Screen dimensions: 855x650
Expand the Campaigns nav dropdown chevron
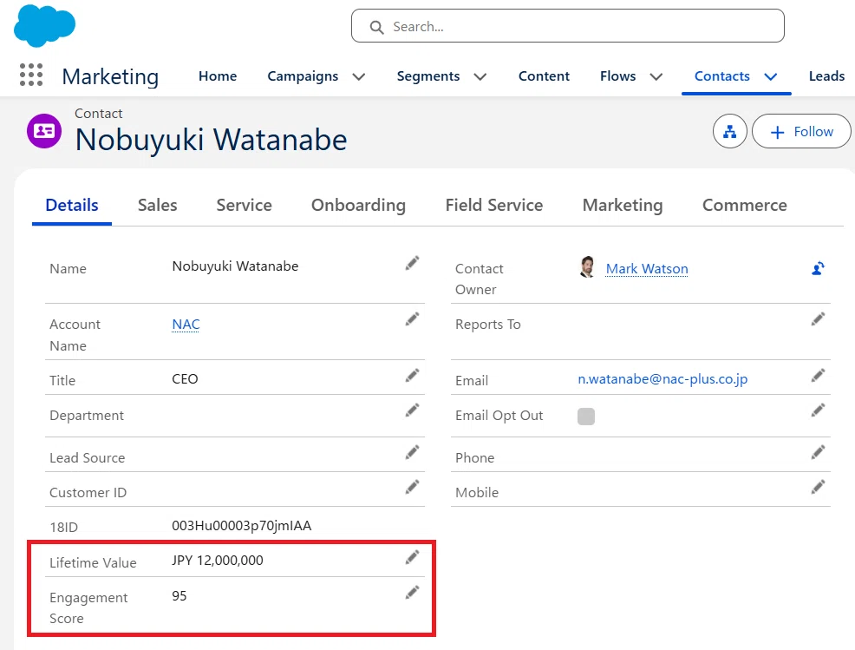click(x=359, y=77)
